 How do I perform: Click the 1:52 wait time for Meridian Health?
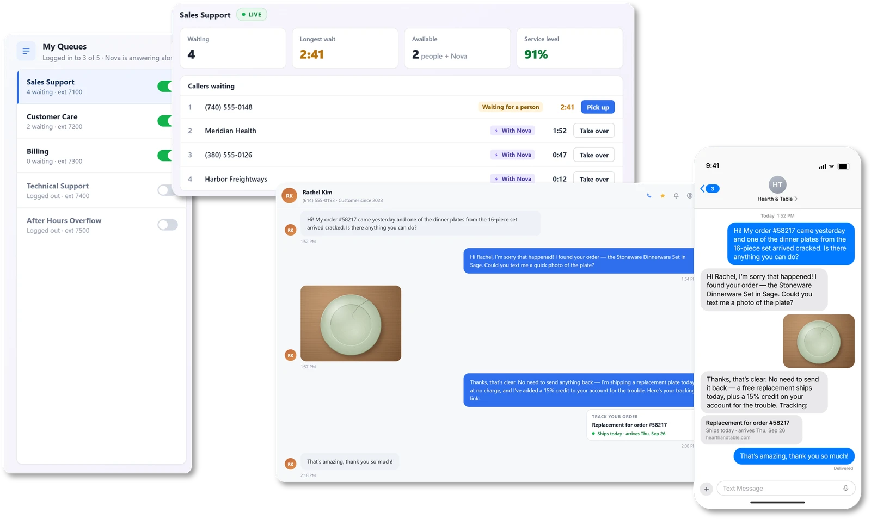[560, 131]
